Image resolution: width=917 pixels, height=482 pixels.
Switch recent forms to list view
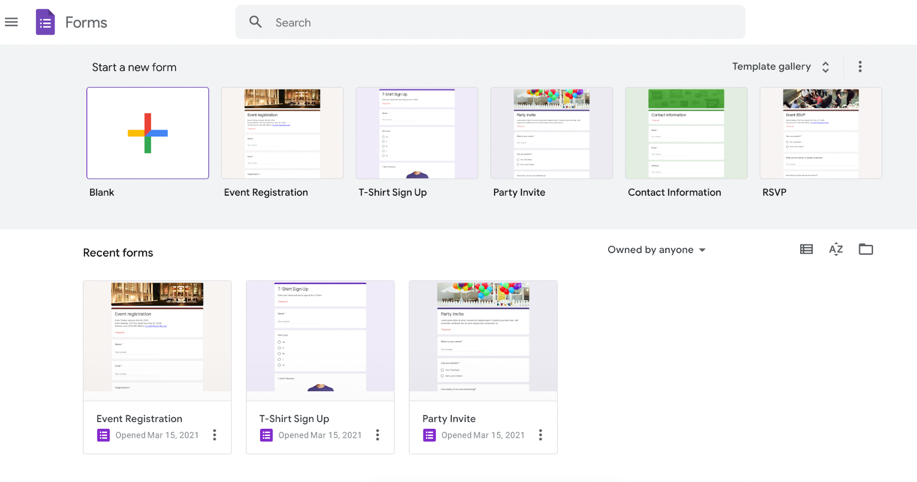(806, 249)
